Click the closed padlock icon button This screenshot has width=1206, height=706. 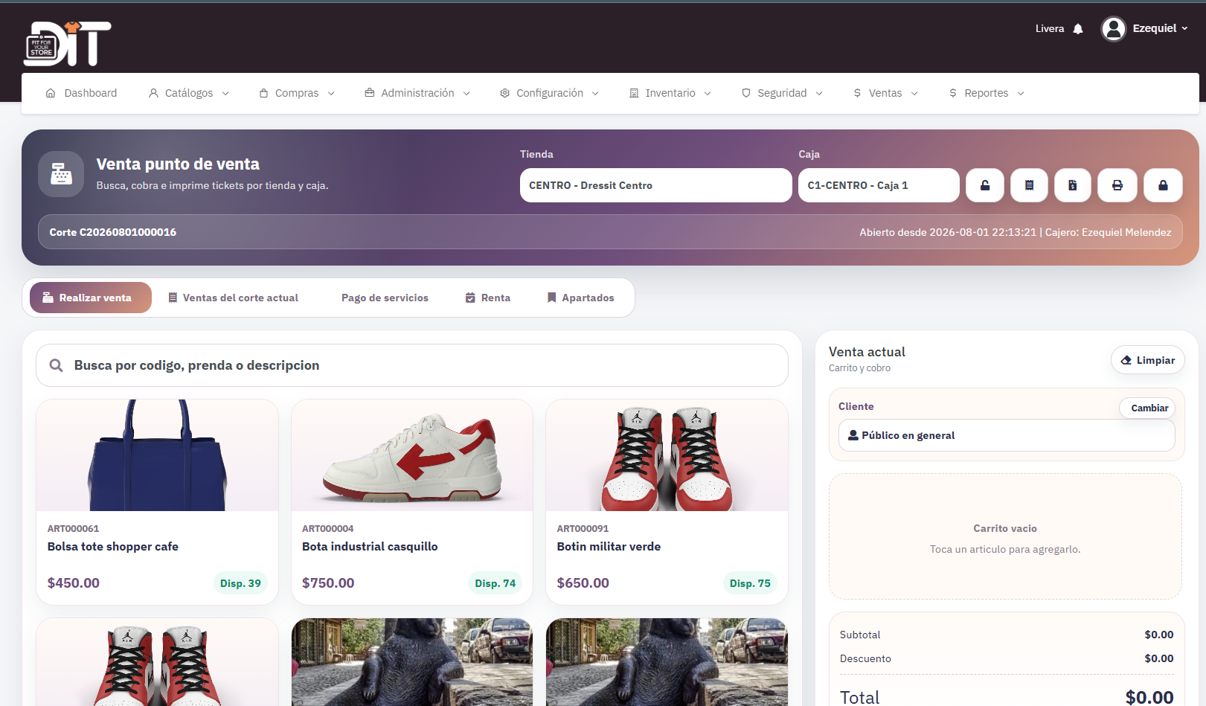(x=1163, y=185)
